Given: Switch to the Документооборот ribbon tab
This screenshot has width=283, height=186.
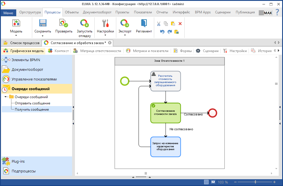Looking at the screenshot, I should pyautogui.click(x=97, y=12).
